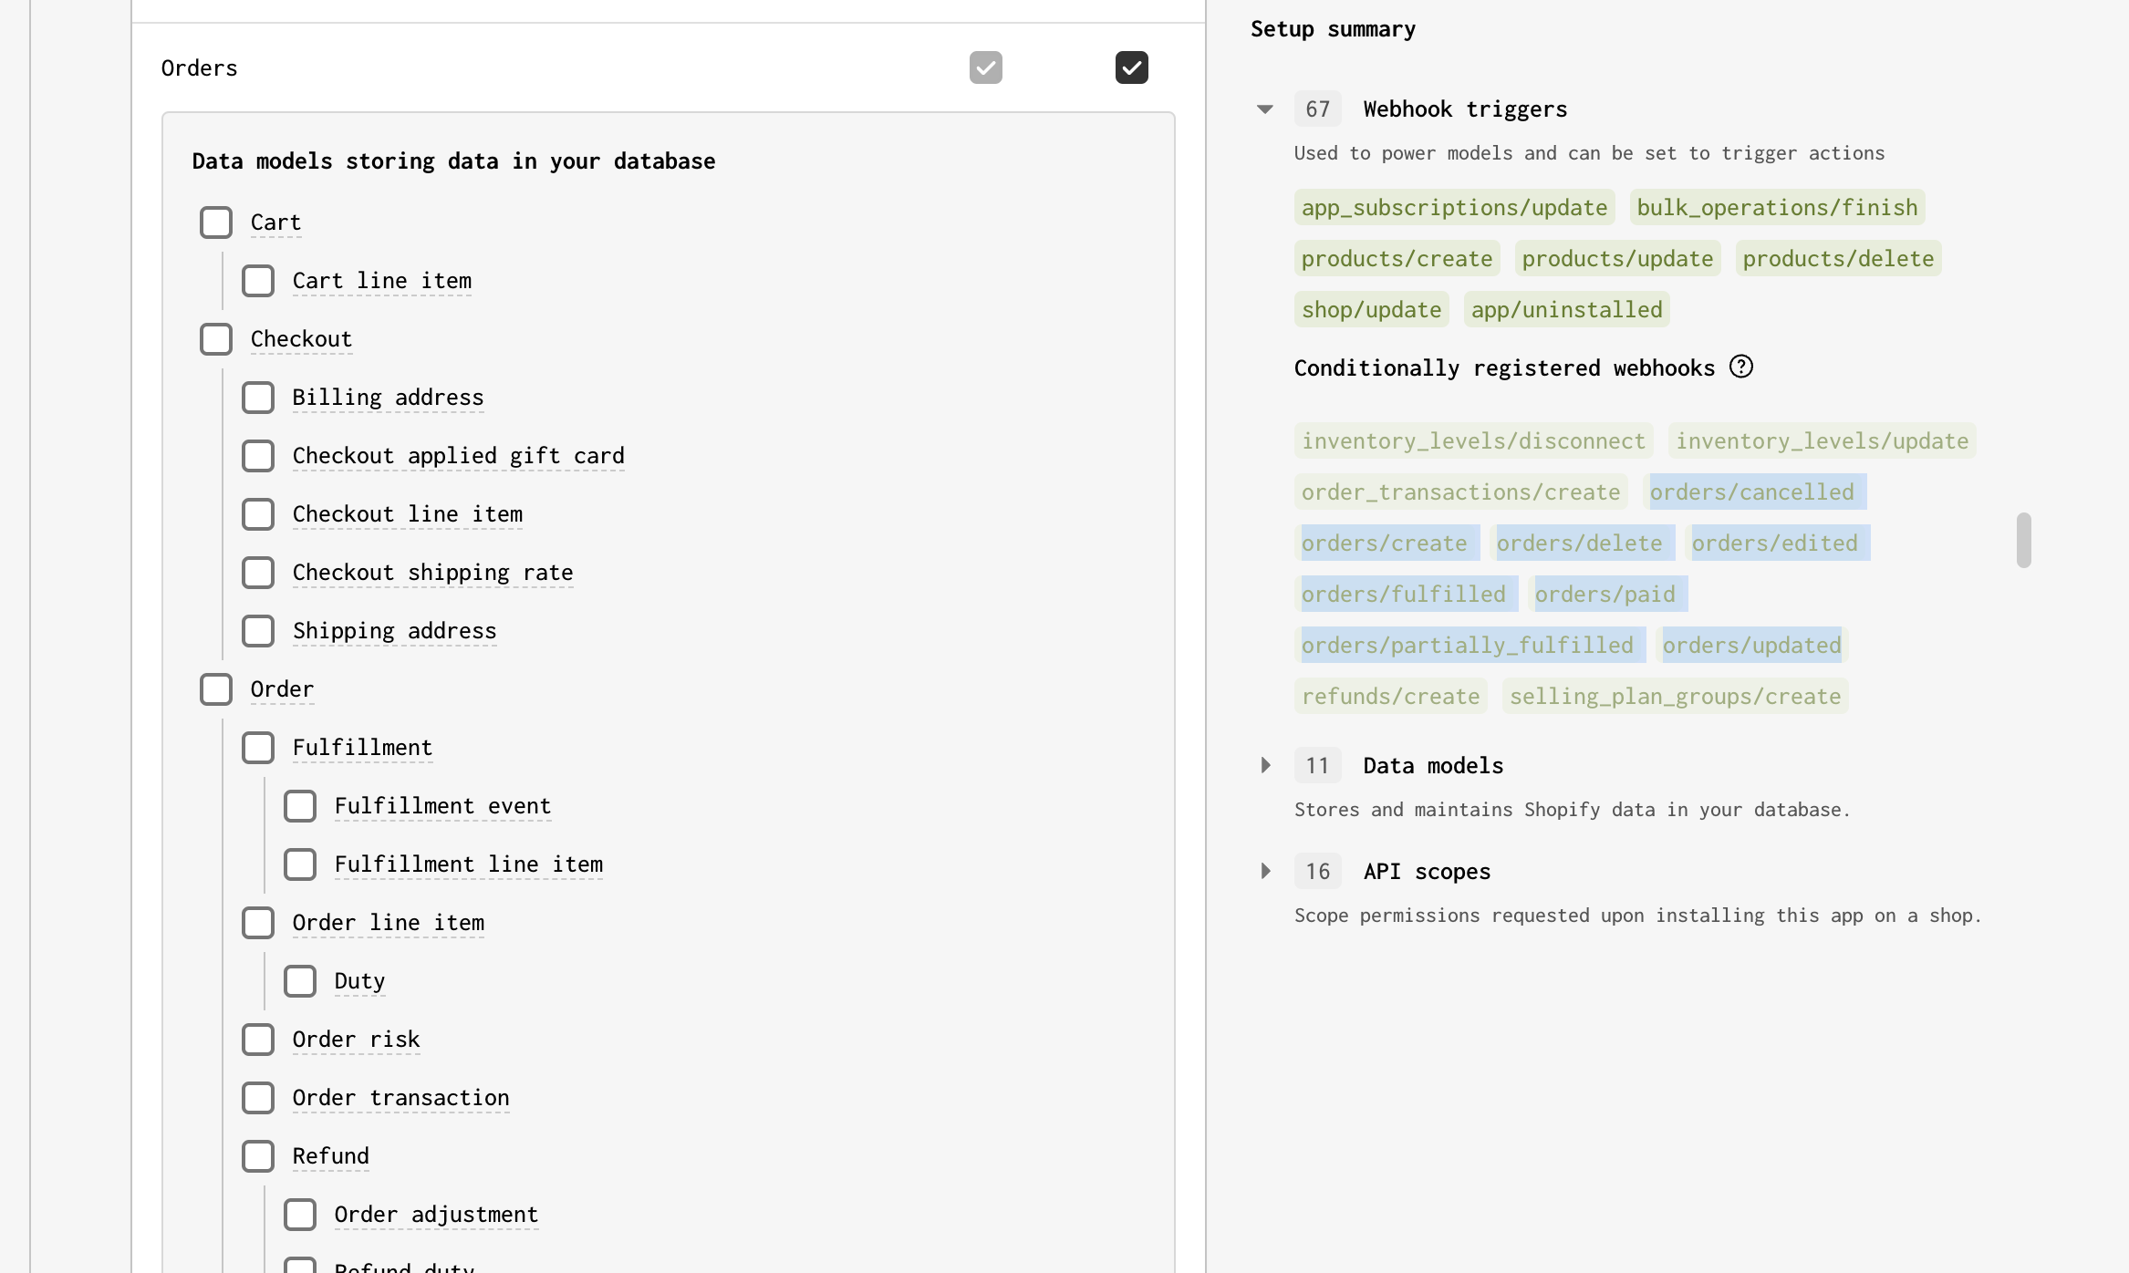
Task: Open the Shipping address model link
Action: click(x=394, y=631)
